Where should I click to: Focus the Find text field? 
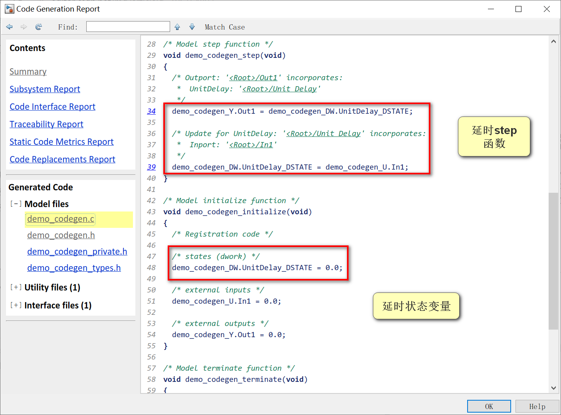tap(128, 27)
